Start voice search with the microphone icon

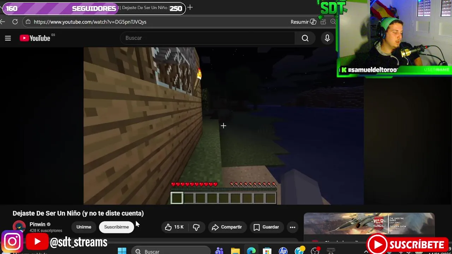point(327,38)
